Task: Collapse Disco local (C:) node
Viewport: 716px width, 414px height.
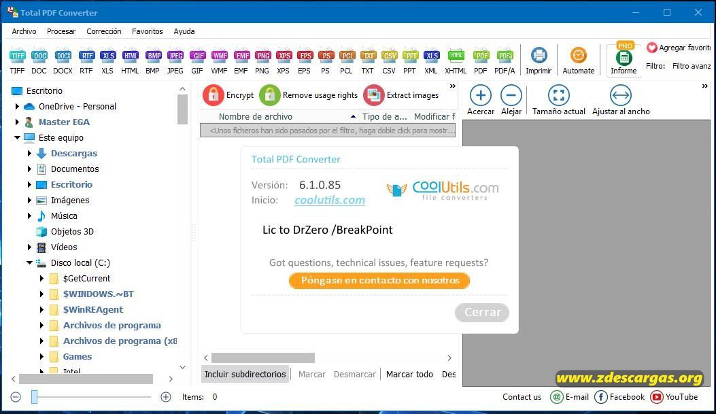Action: coord(30,262)
